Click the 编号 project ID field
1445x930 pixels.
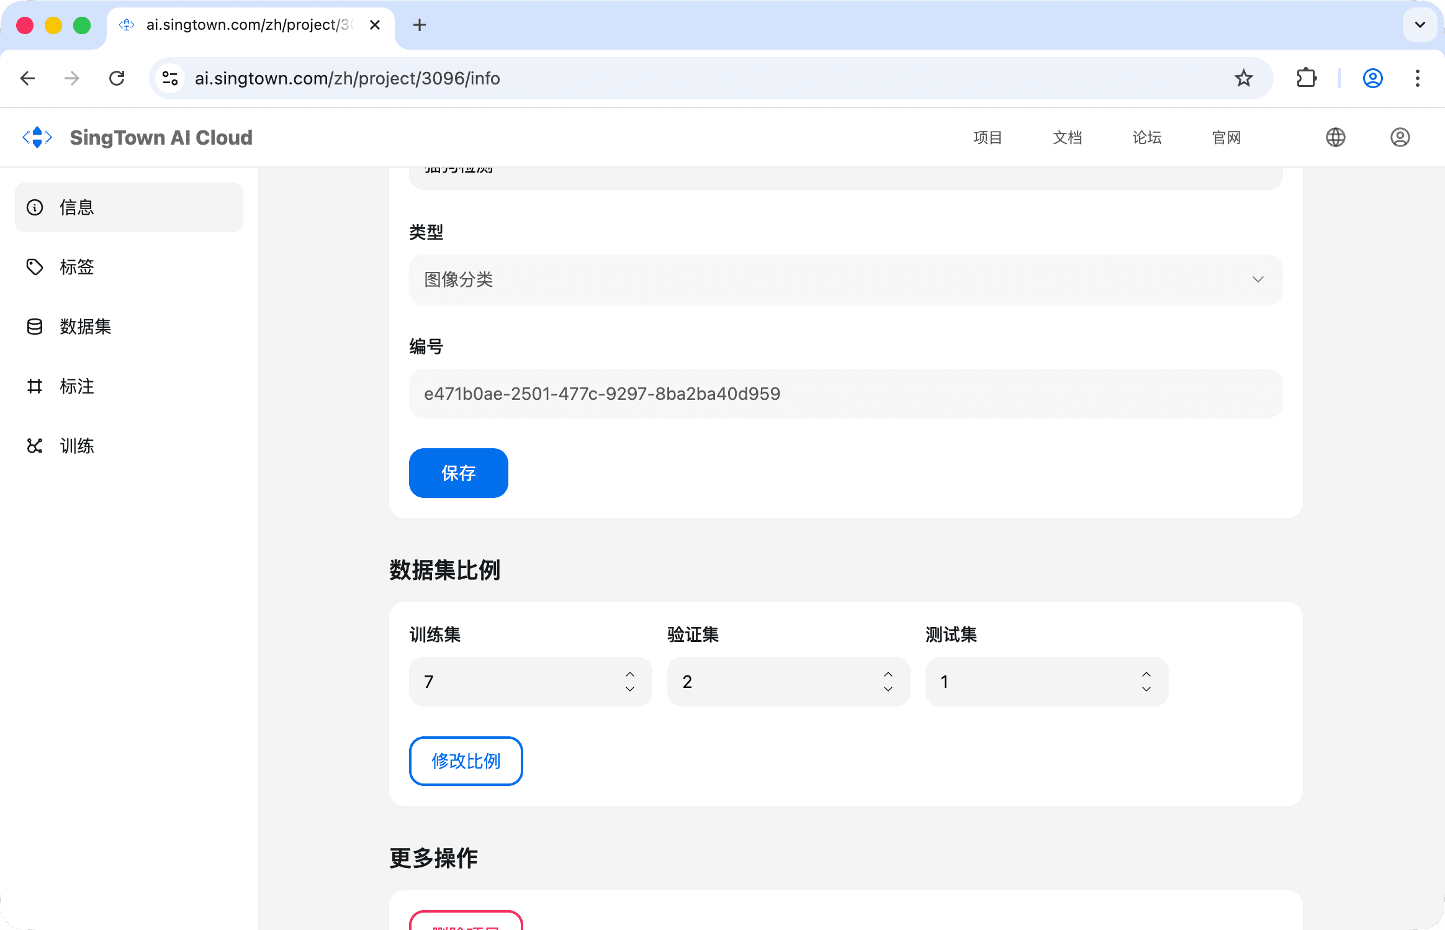(x=845, y=394)
